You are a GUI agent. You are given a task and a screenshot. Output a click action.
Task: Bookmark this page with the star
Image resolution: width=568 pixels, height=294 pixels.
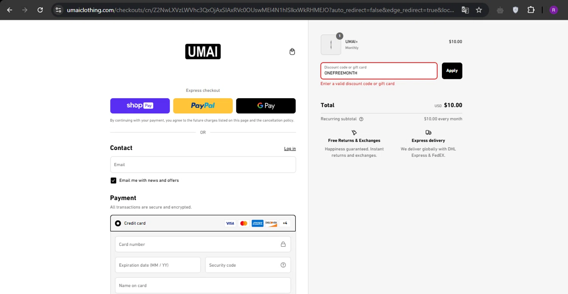(479, 10)
